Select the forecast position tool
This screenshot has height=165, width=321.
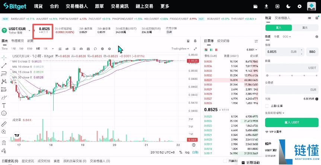coord(4,90)
